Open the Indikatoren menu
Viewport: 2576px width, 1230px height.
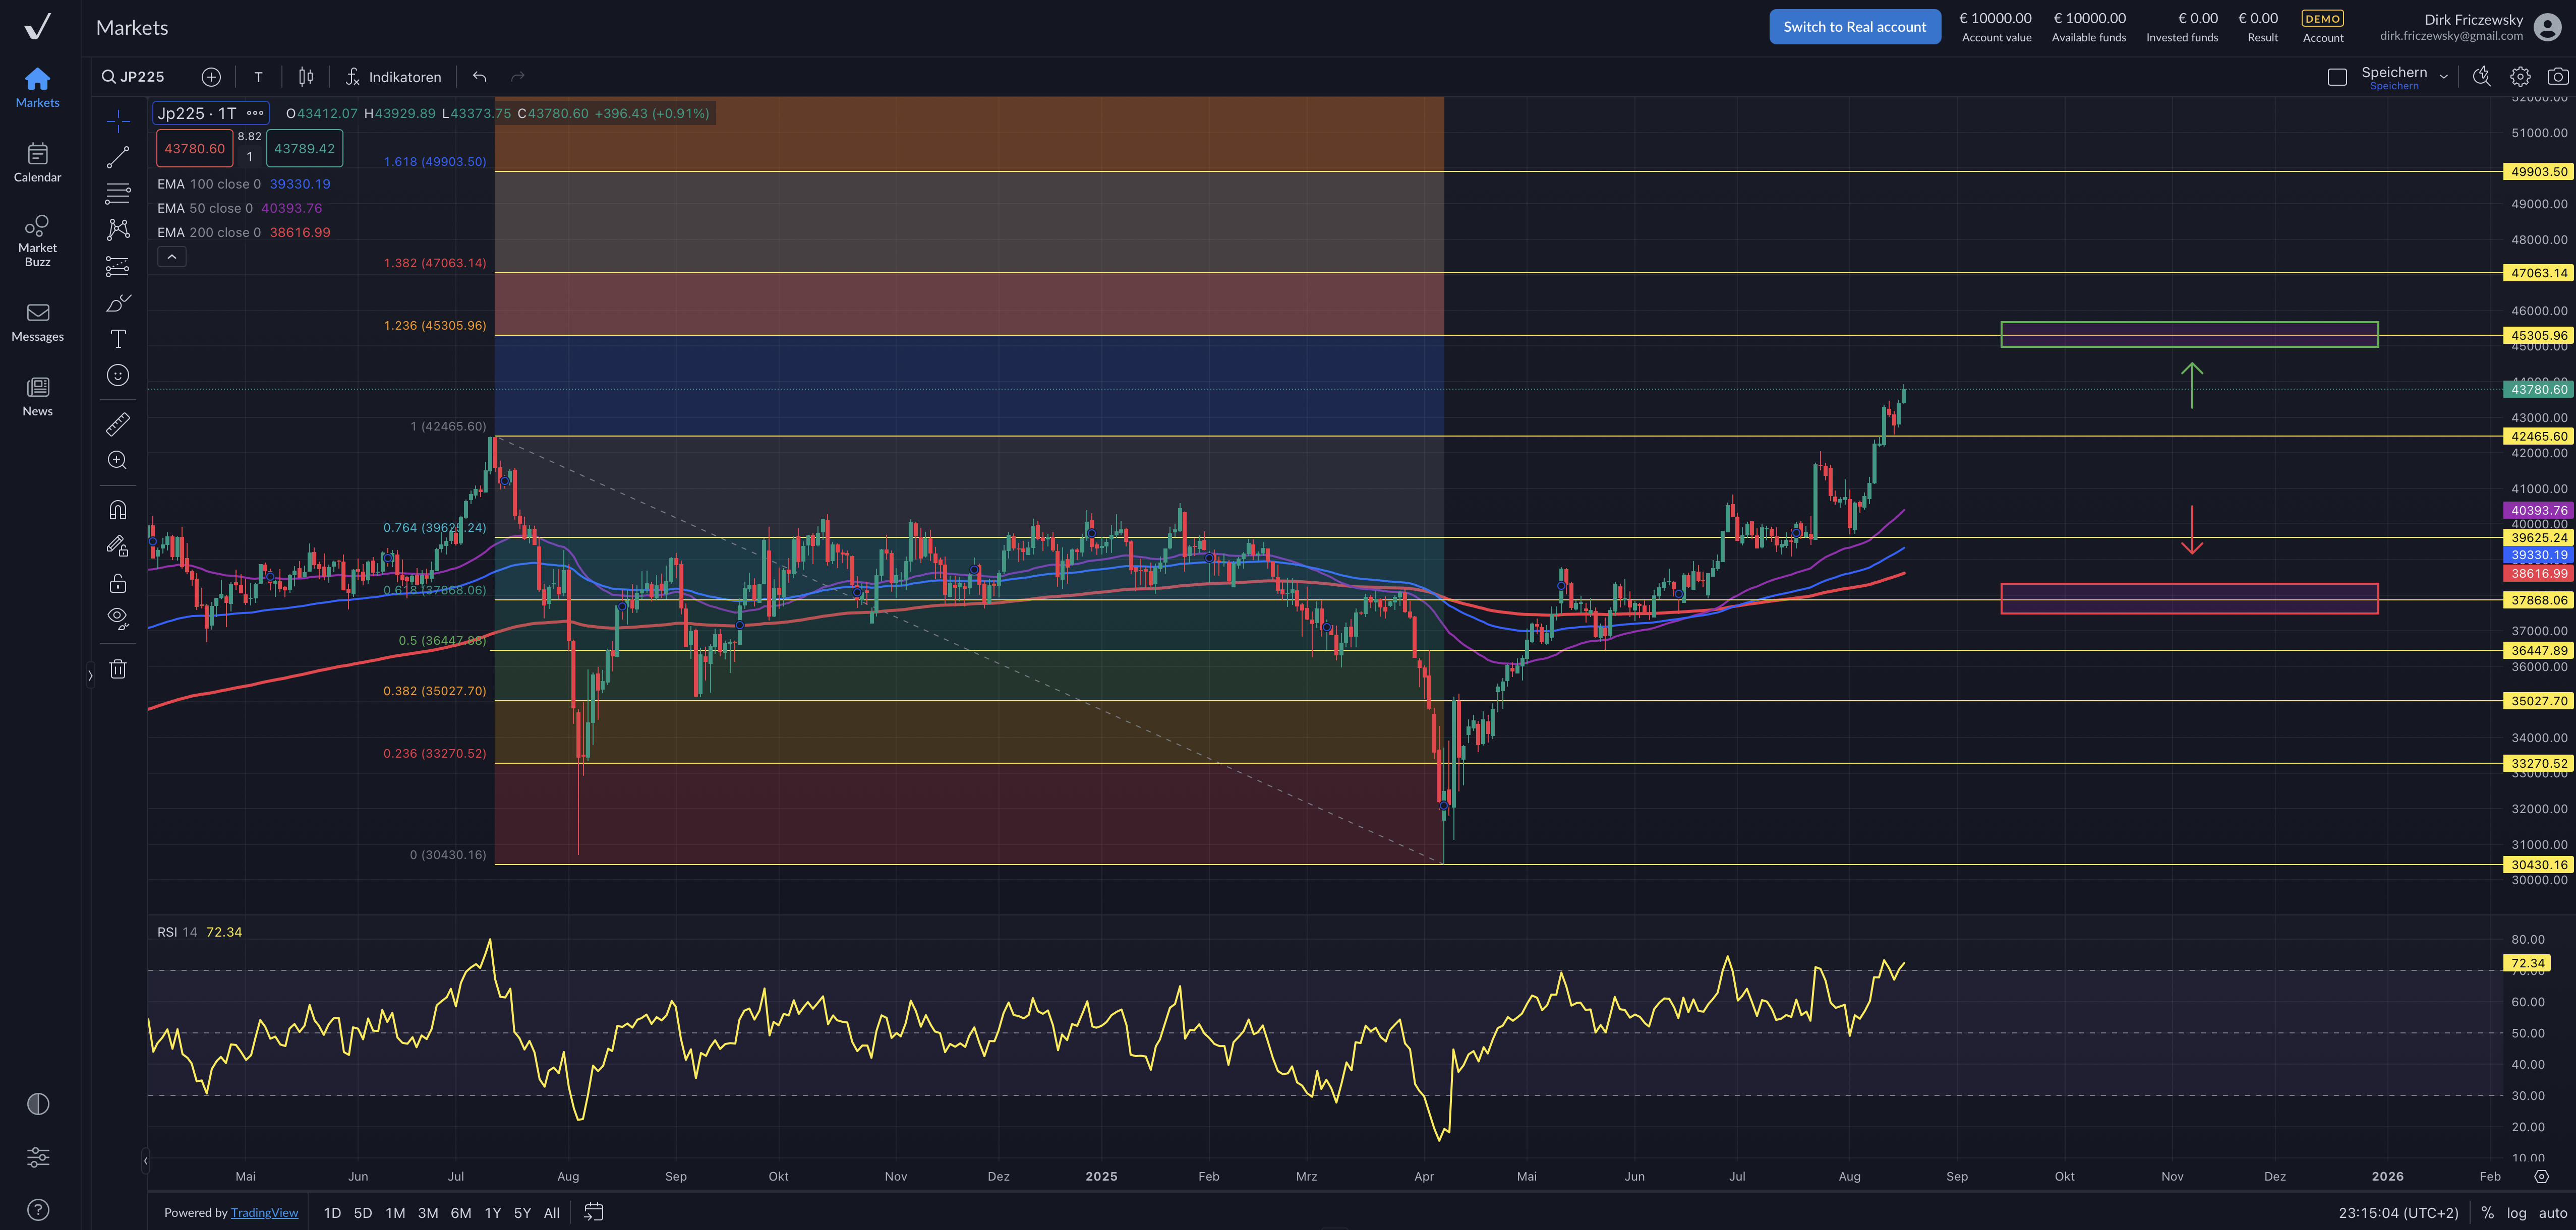[x=393, y=77]
